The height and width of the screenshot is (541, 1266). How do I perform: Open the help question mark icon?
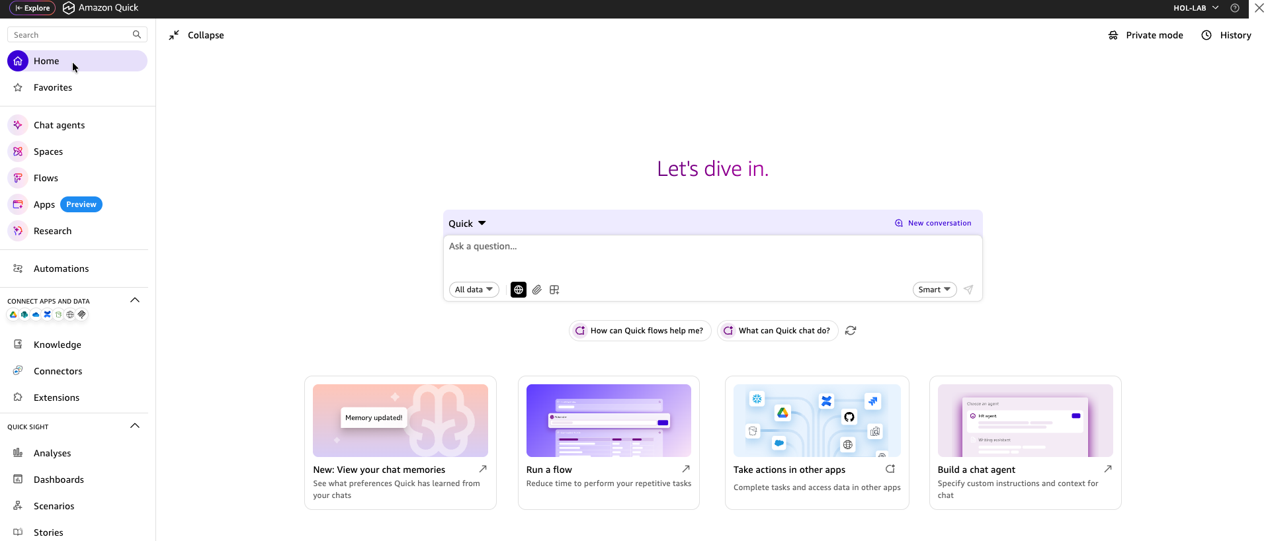click(x=1235, y=8)
